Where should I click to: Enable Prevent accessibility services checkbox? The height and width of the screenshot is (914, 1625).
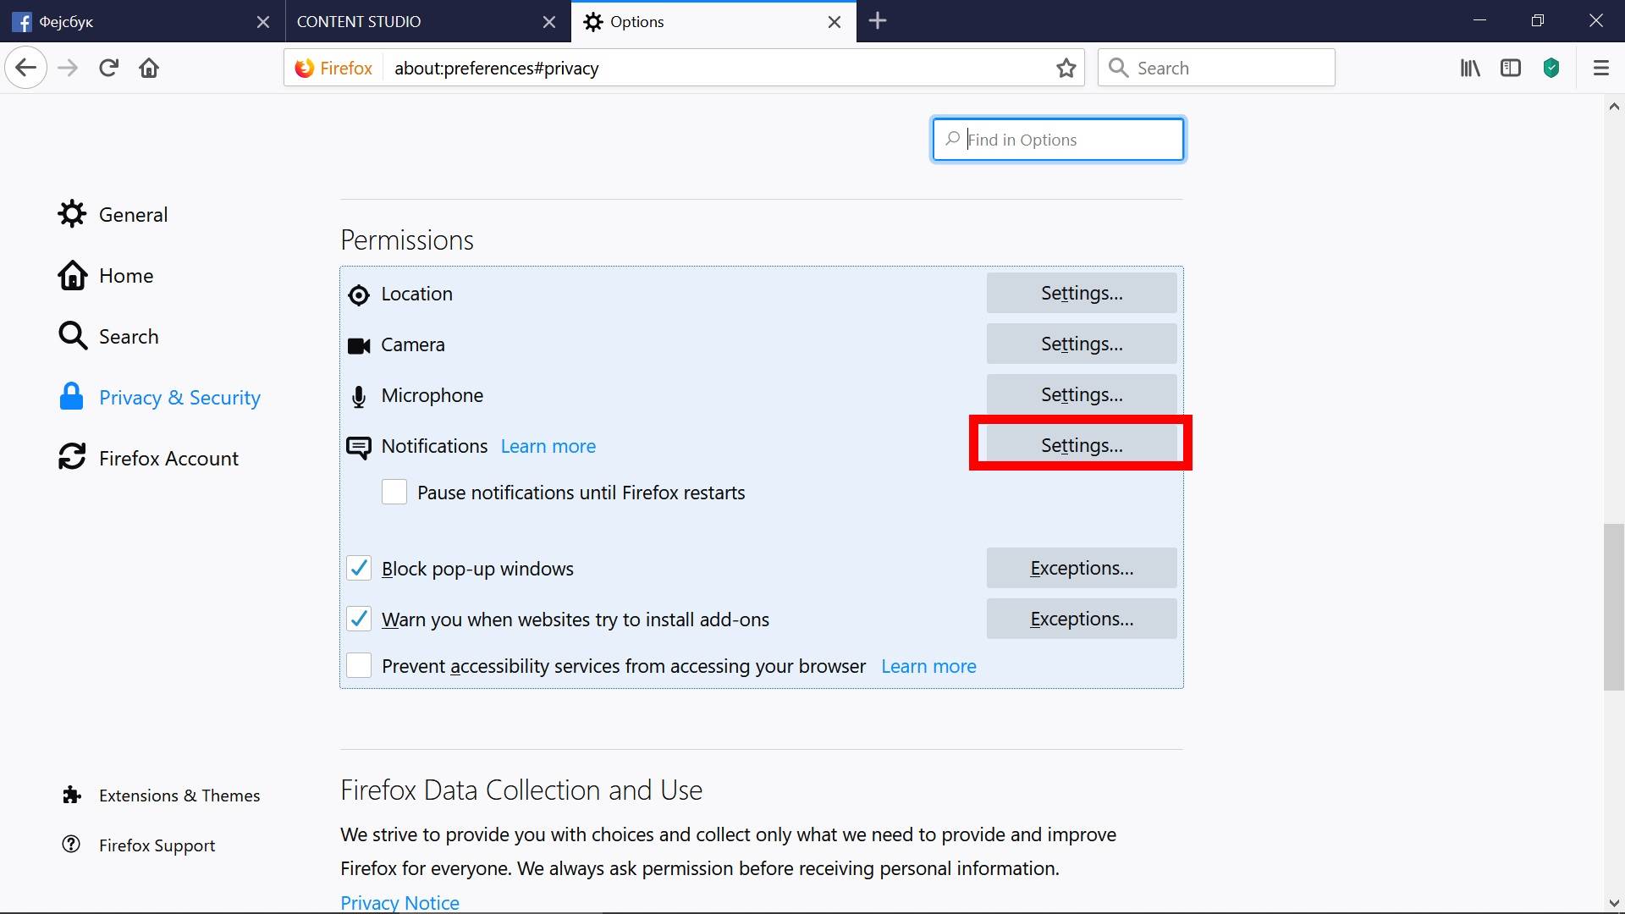tap(359, 666)
